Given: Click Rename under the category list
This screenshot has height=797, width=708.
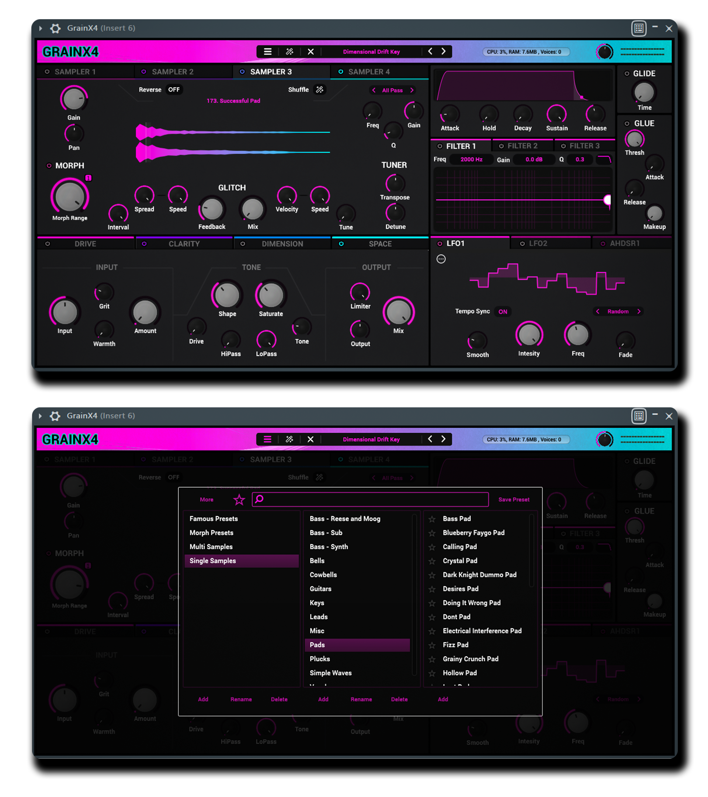Looking at the screenshot, I should [361, 699].
